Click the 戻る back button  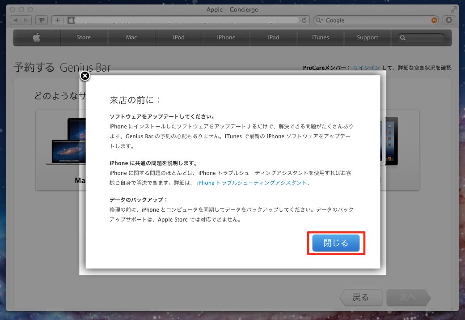361,297
